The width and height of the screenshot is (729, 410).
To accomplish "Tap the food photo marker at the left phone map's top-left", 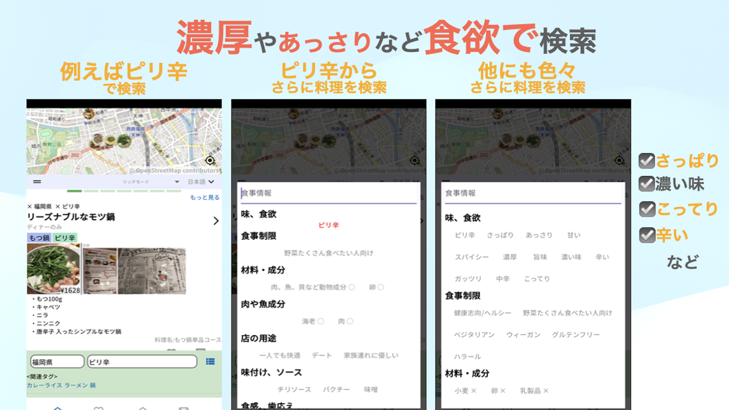I will pos(88,115).
